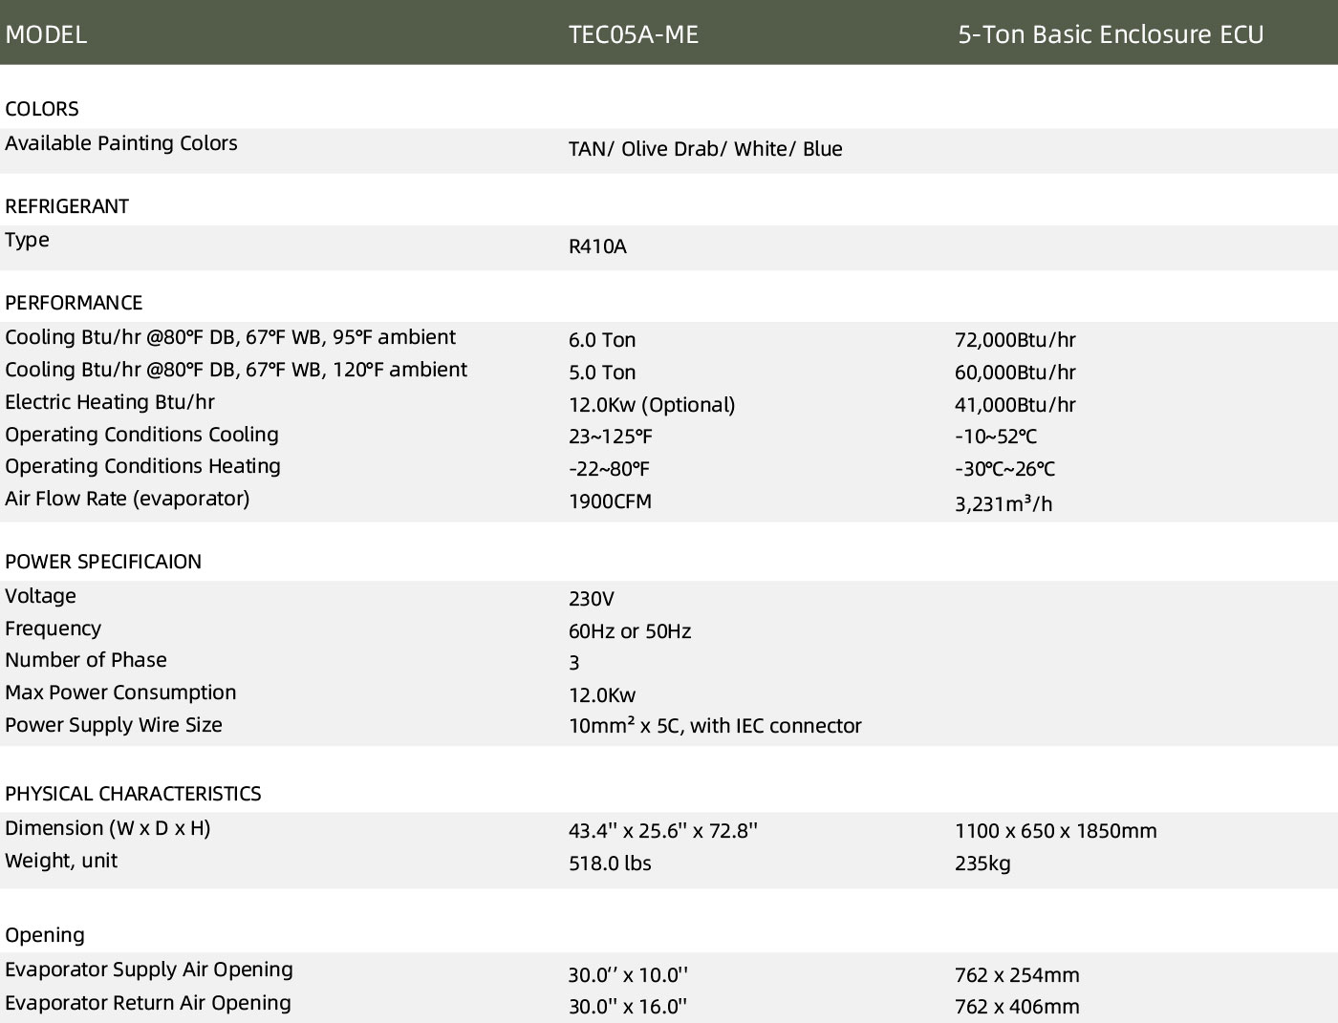Select the TAN/ Olive Drab/ White/ Blue value

705,149
